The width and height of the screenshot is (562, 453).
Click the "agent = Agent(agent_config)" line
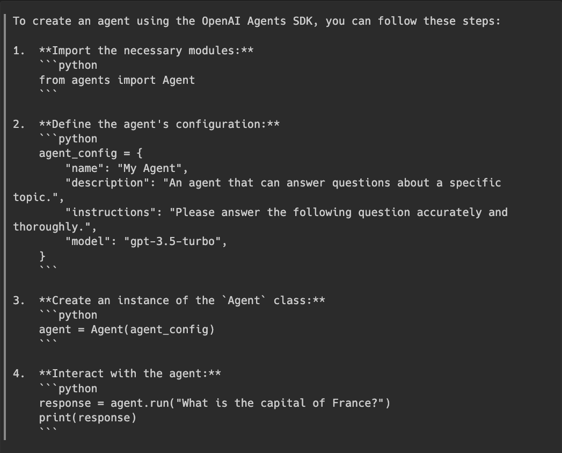[126, 330]
